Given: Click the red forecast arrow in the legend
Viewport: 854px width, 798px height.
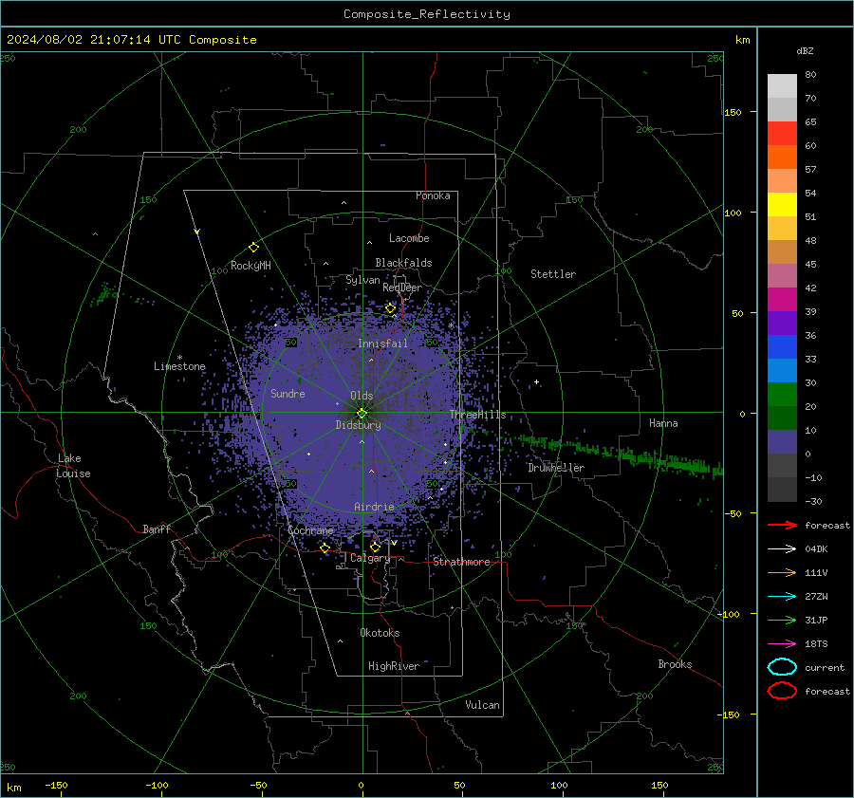Looking at the screenshot, I should click(x=782, y=525).
